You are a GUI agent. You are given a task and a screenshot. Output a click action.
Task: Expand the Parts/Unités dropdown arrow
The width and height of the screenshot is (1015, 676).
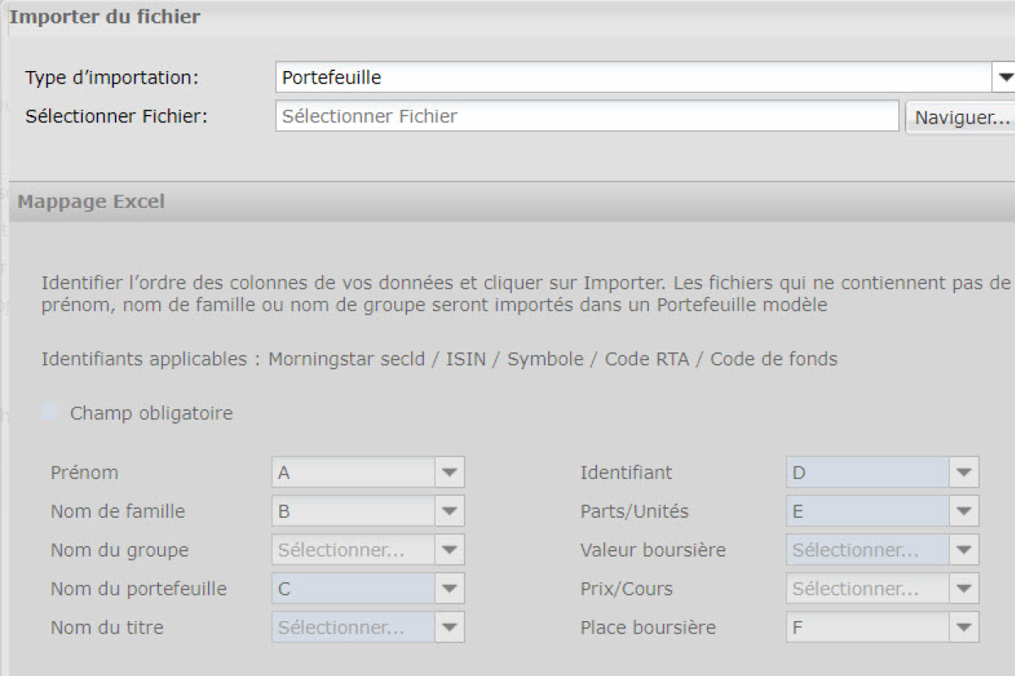click(x=964, y=511)
